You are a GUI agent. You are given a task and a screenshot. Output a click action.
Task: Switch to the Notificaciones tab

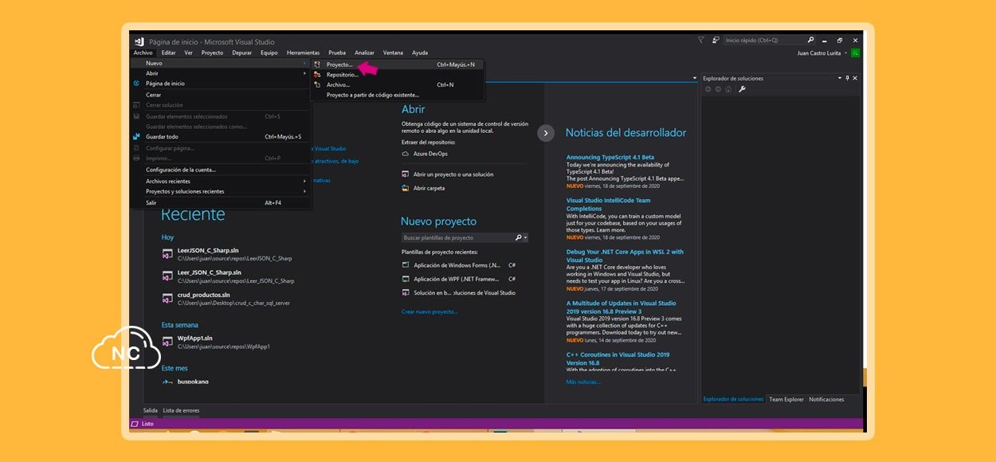tap(826, 399)
